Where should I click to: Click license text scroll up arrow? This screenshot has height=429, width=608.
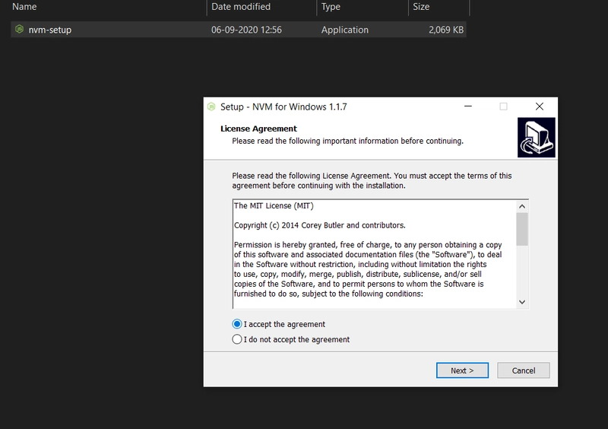pyautogui.click(x=522, y=207)
